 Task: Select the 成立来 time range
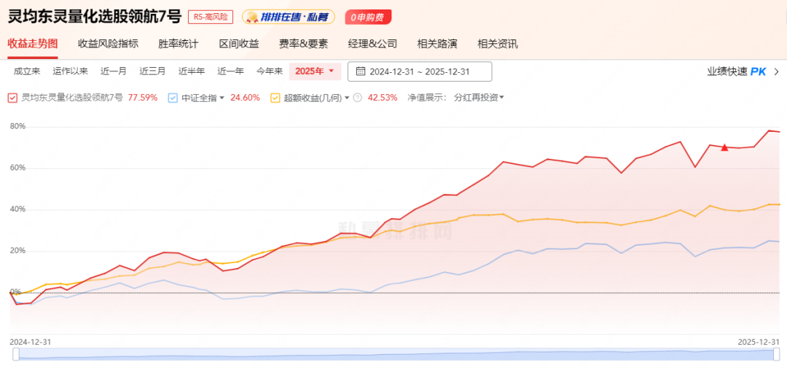pos(27,71)
